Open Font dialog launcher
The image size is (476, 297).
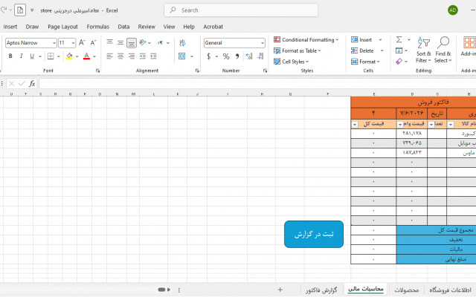click(97, 71)
